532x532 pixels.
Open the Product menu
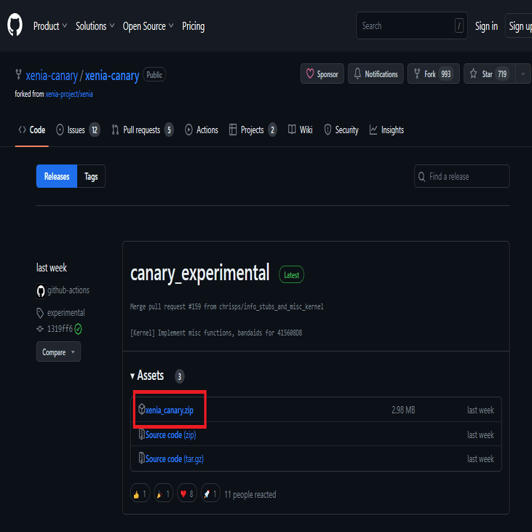click(x=50, y=26)
